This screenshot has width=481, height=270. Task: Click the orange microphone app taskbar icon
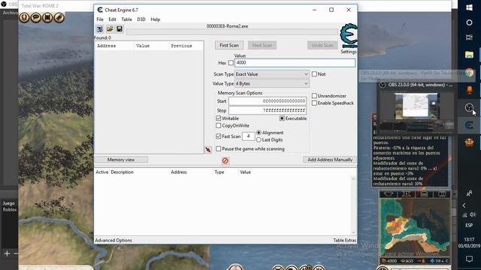click(469, 90)
